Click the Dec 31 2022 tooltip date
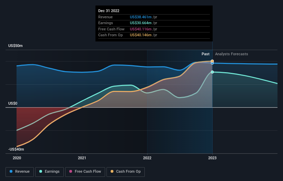283x181 pixels. click(109, 11)
